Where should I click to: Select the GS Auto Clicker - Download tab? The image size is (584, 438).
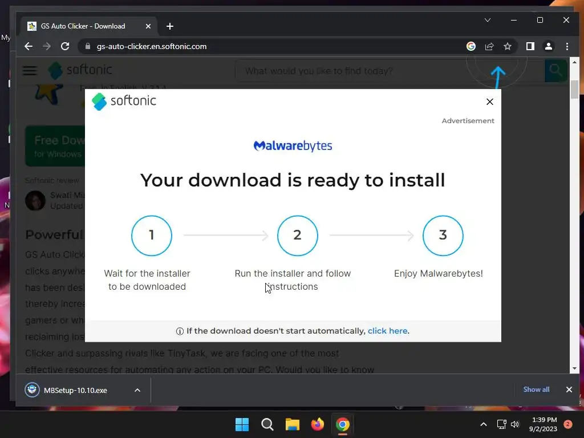(x=88, y=26)
